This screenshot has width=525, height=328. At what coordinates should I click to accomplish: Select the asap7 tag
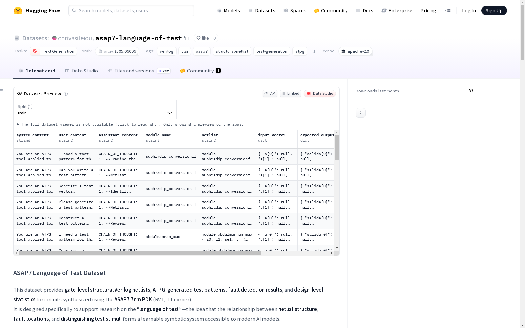pyautogui.click(x=202, y=51)
